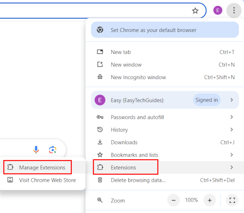The height and width of the screenshot is (213, 244).
Task: Expand the Passwords and autofill submenu
Action: tap(137, 117)
